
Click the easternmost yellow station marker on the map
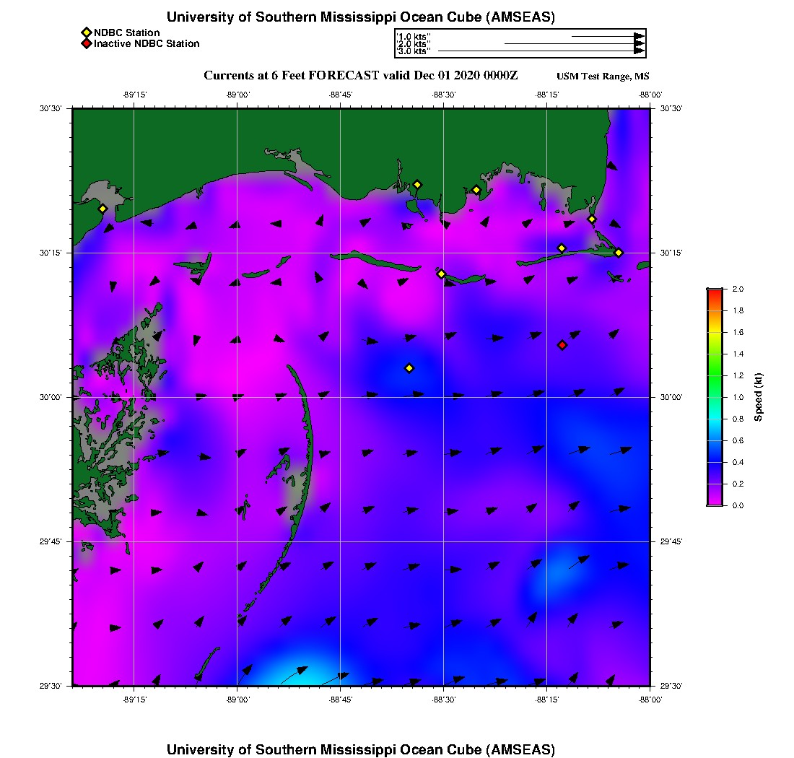[619, 253]
